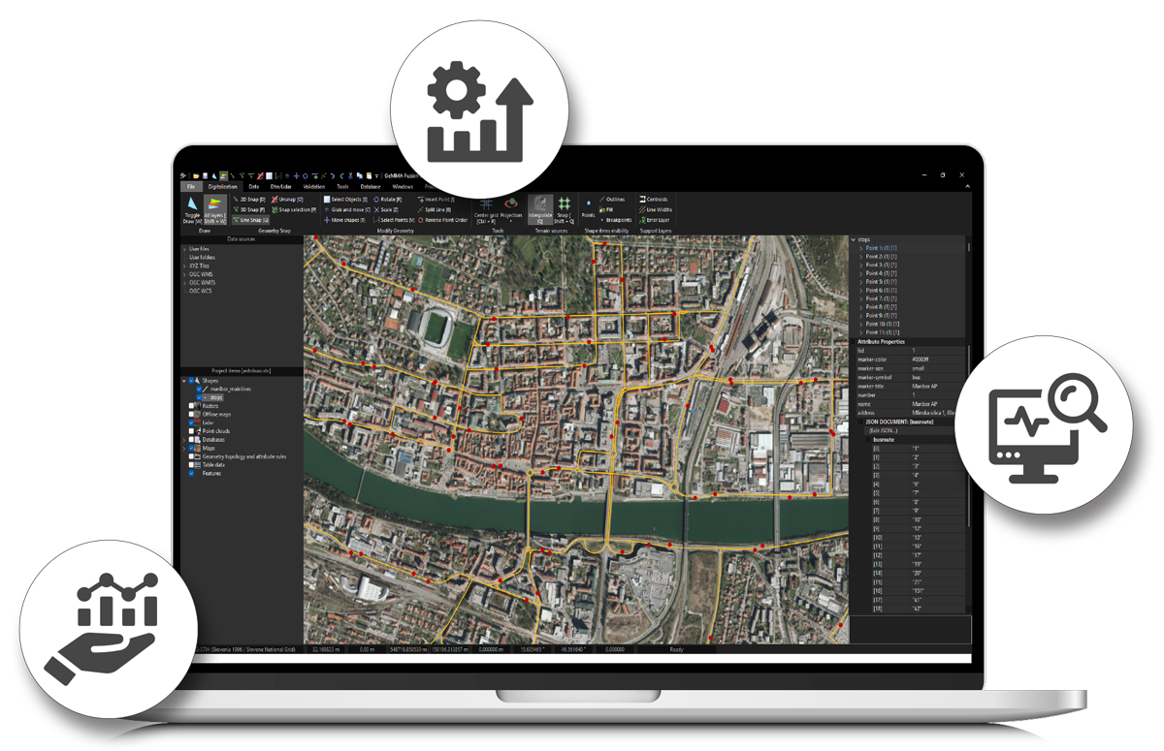Click the Snap terrain grid icon

pos(565,203)
